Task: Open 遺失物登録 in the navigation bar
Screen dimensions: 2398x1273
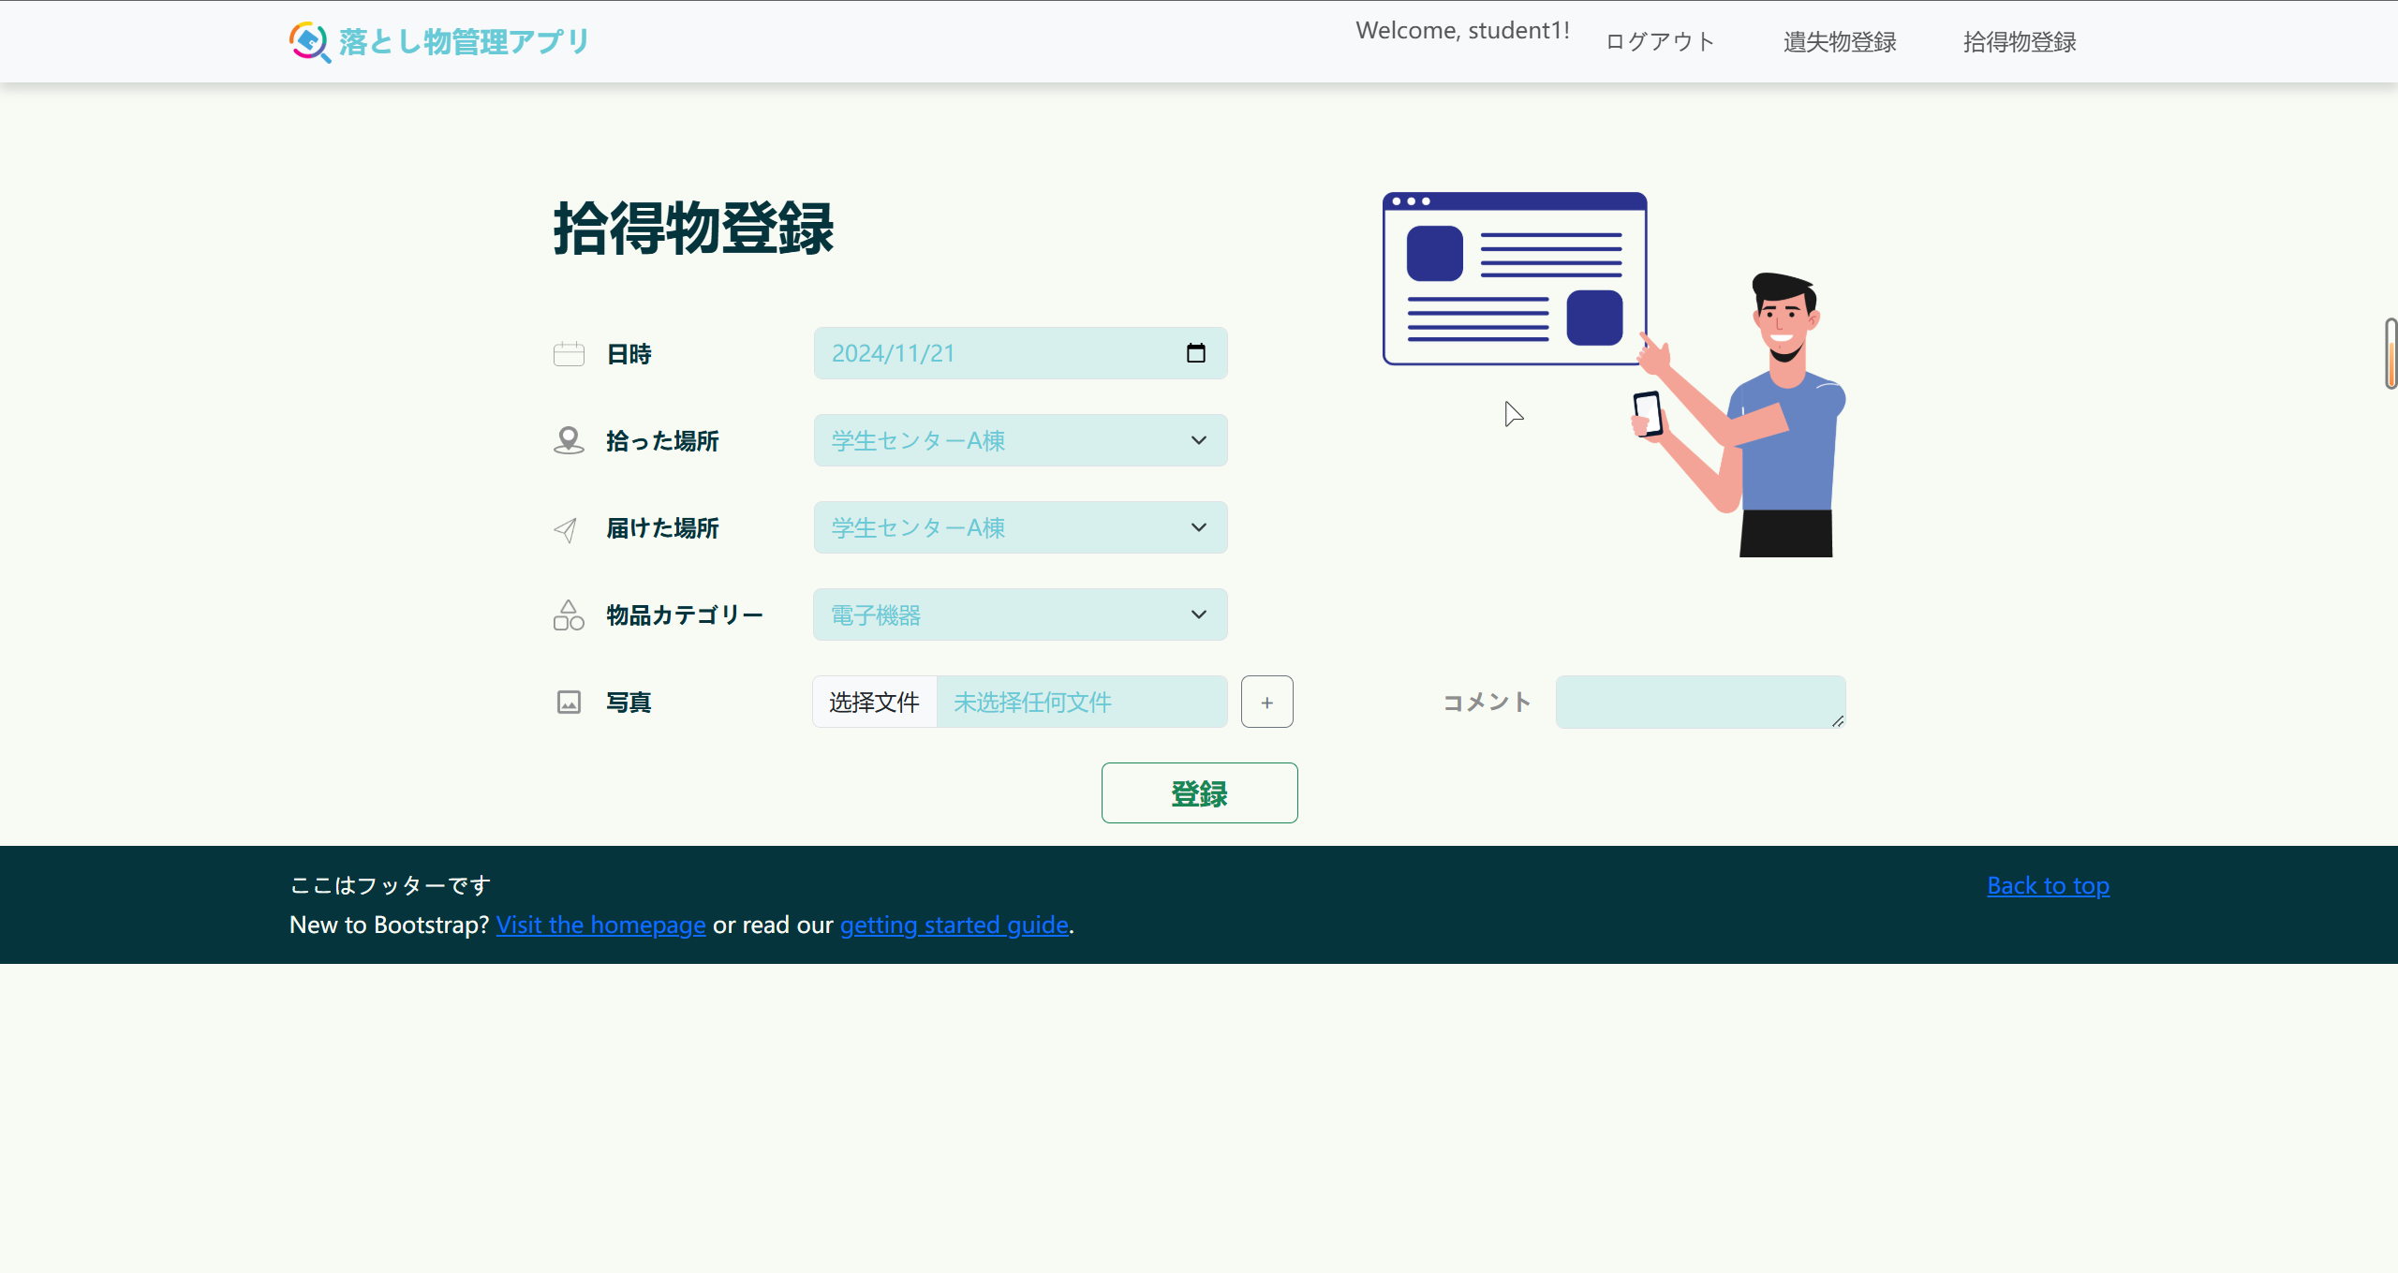Action: click(x=1840, y=42)
